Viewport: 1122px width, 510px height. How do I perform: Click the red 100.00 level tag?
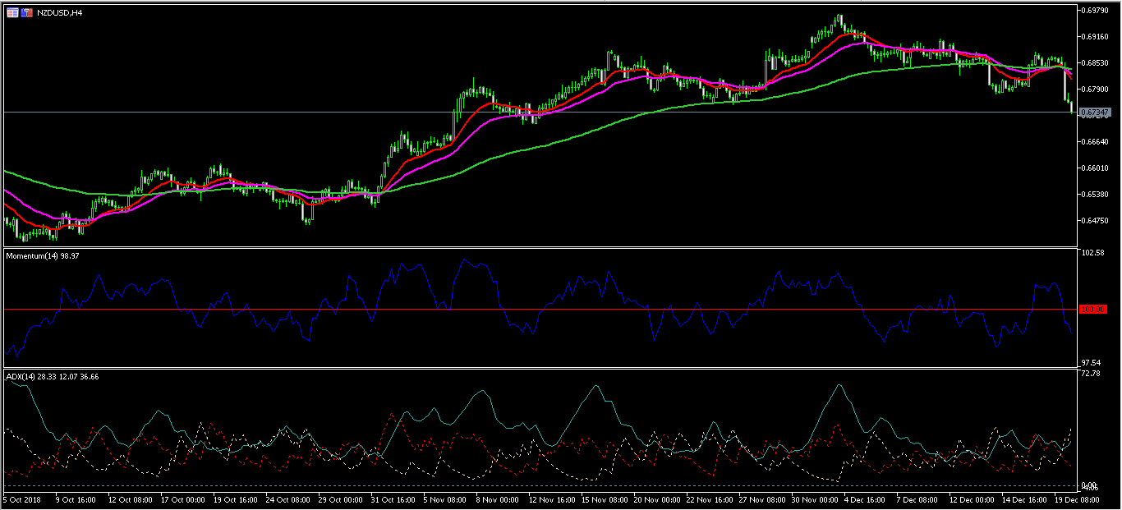[x=1093, y=310]
